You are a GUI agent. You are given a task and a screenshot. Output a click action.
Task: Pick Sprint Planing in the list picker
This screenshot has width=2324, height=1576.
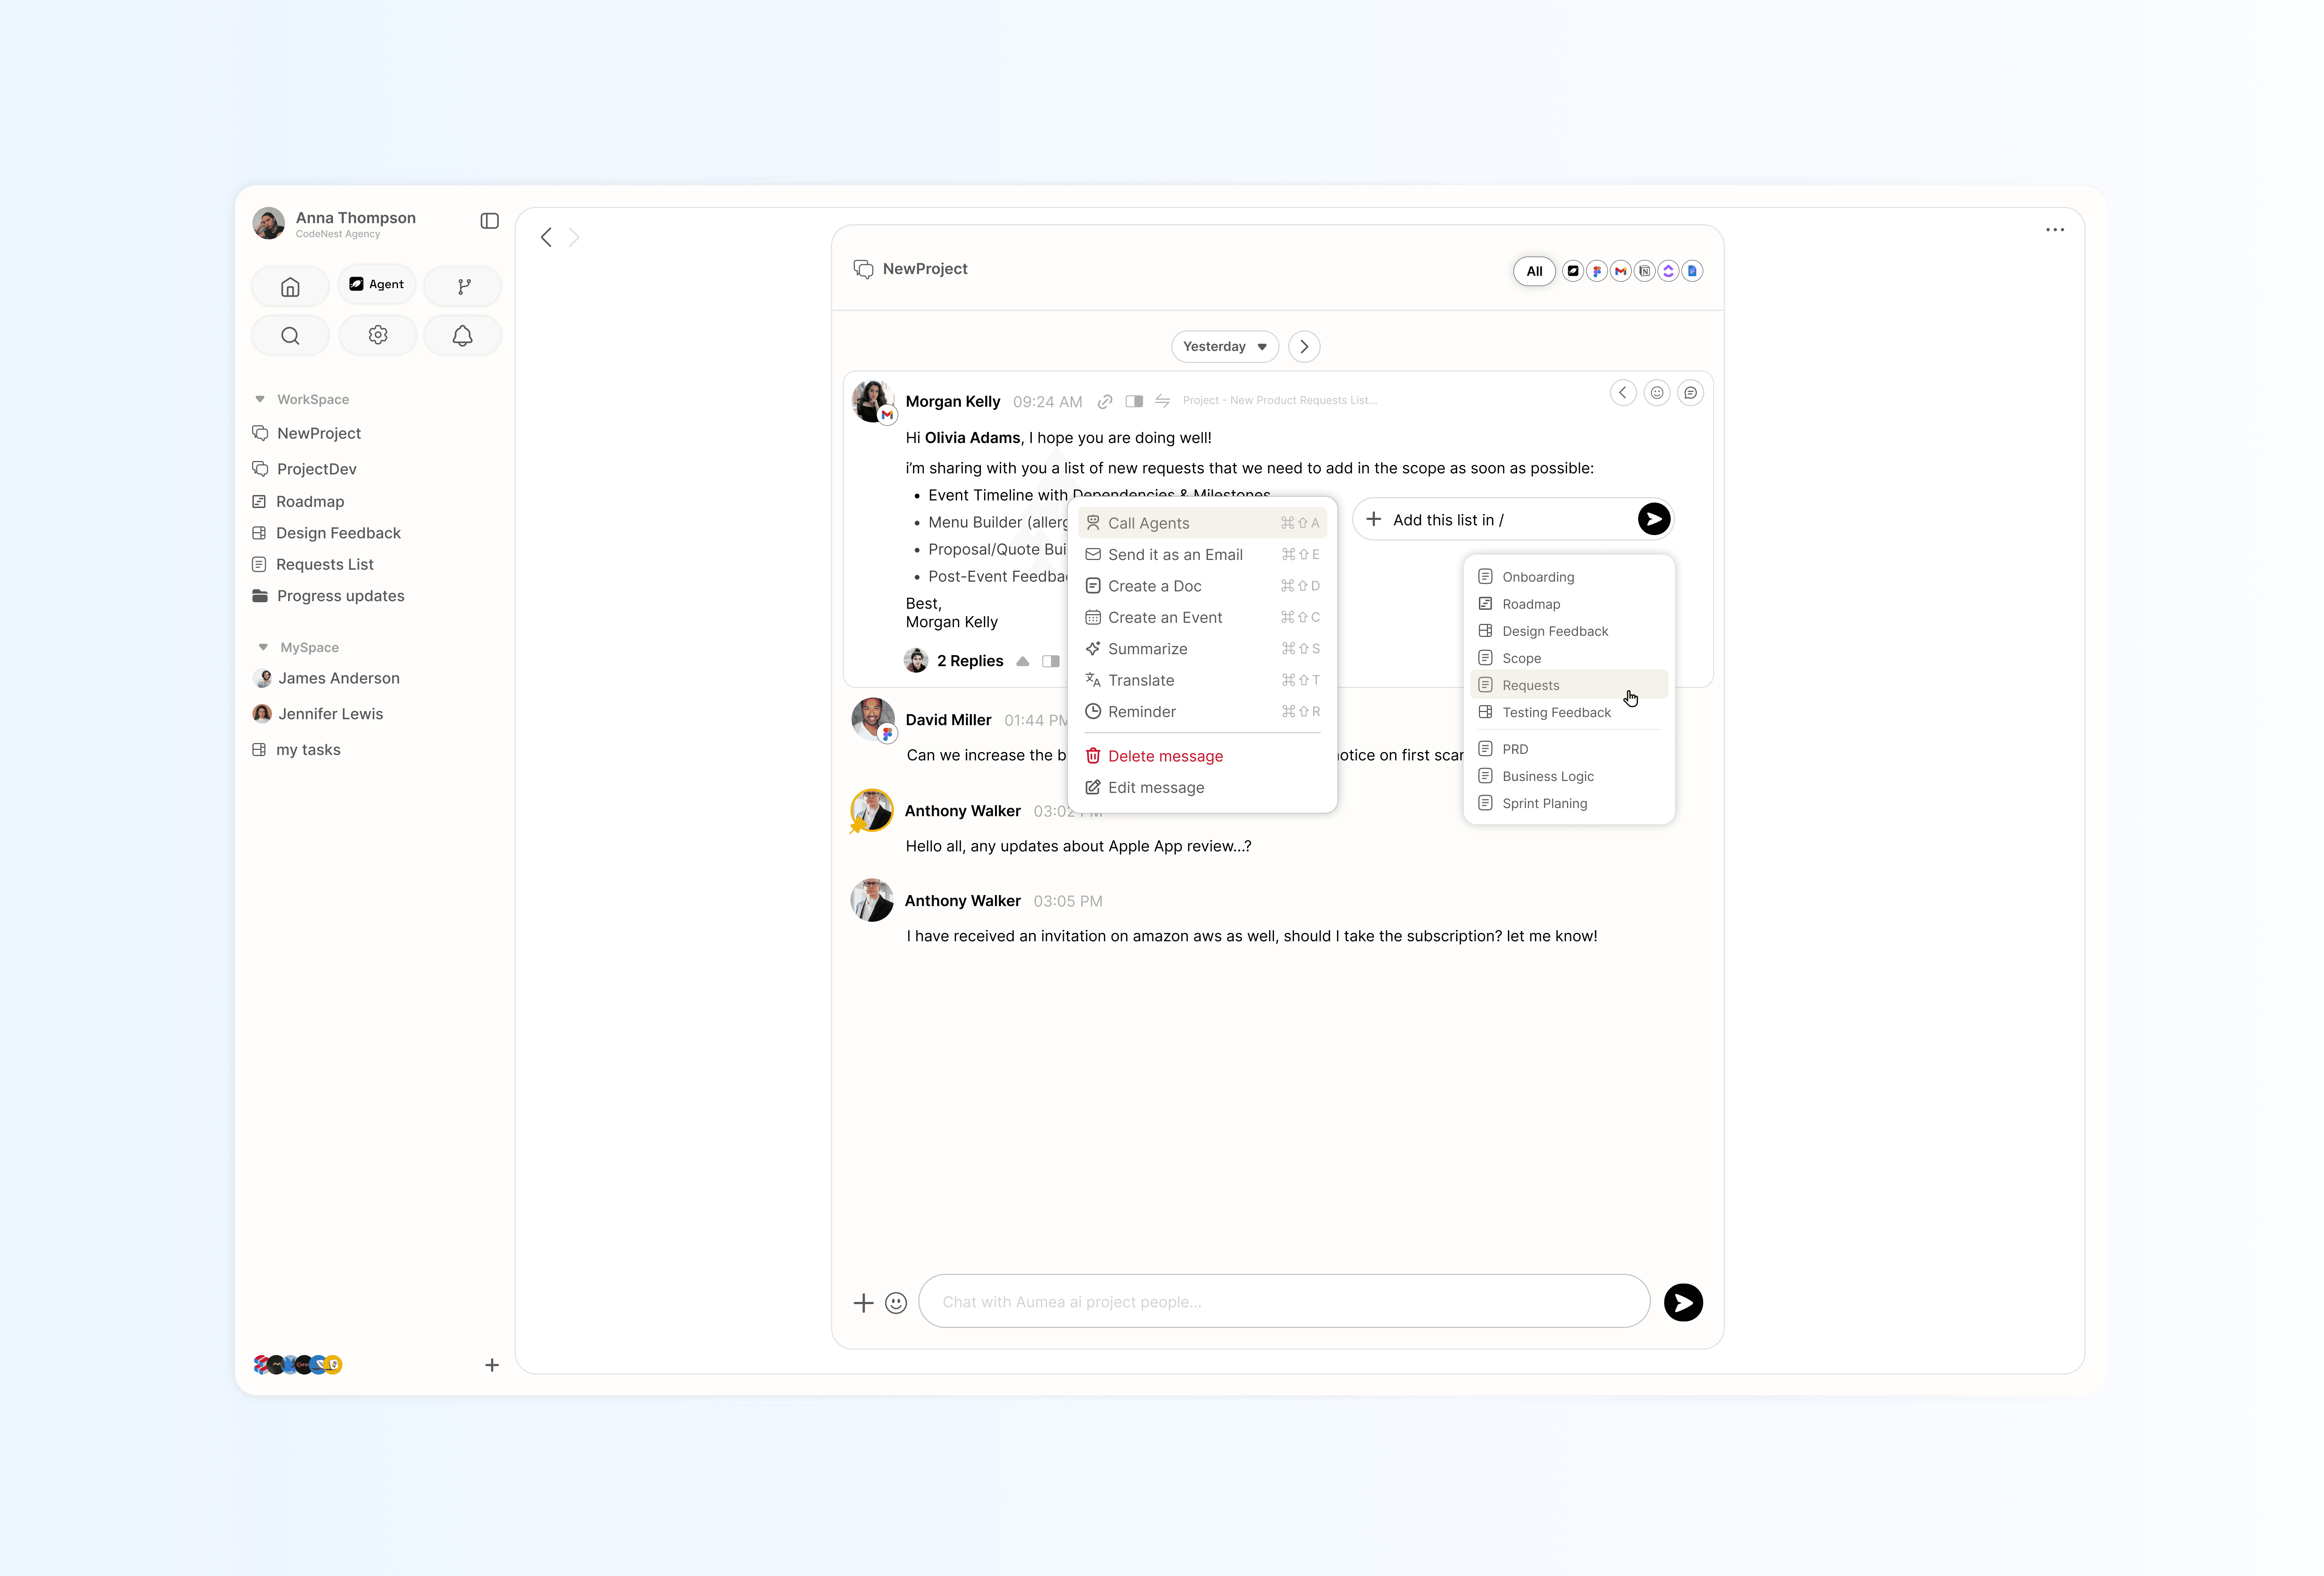[1569, 803]
